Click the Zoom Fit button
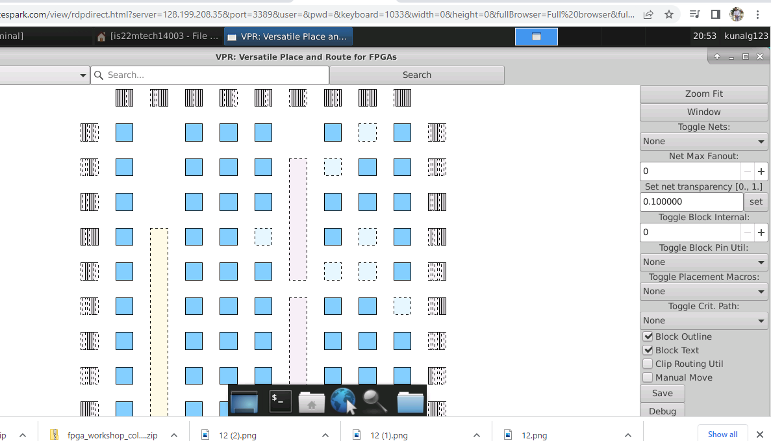The height and width of the screenshot is (441, 771). pyautogui.click(x=703, y=94)
